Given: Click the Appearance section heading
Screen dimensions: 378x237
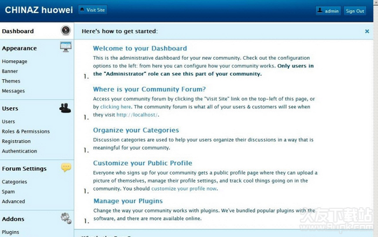Looking at the screenshot, I should [x=20, y=48].
